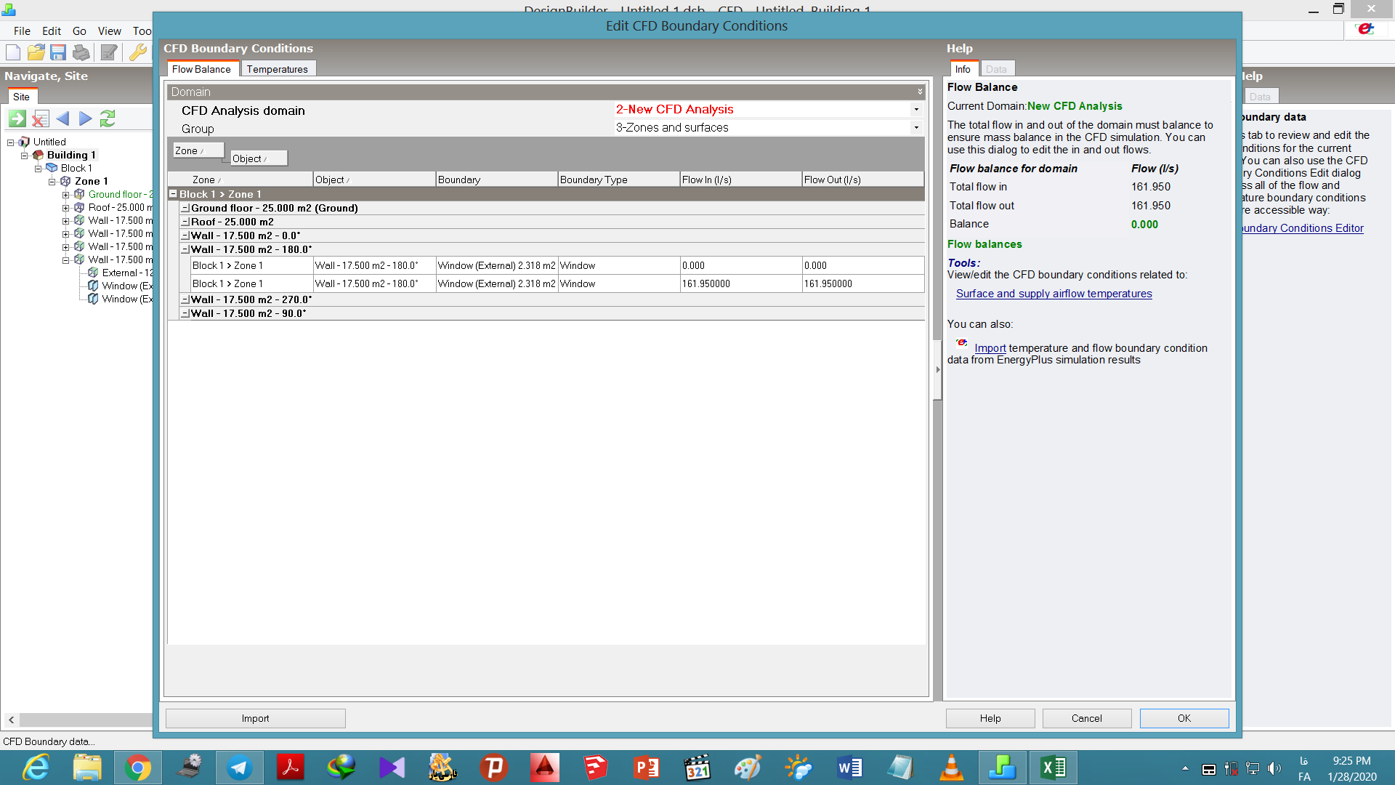Click the Print icon in the toolbar
Screen dimensions: 1395x785
click(81, 52)
